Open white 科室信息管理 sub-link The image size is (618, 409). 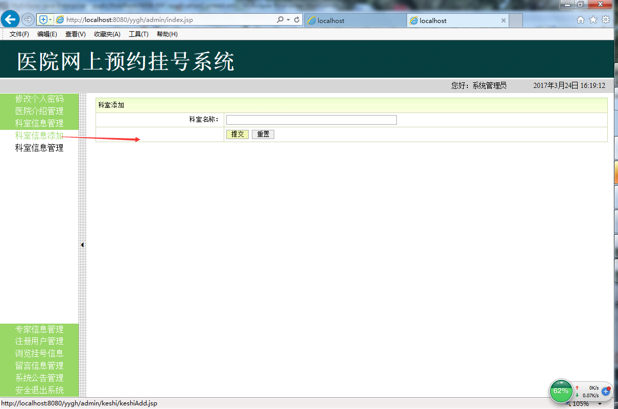coord(39,148)
